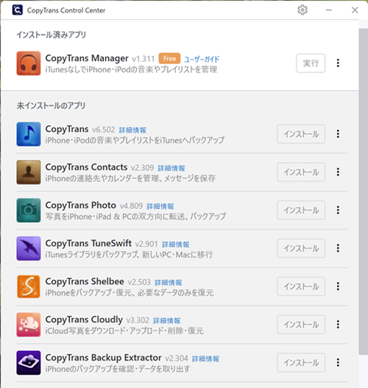Click the CopyTrans Shelbee title text
Screen dimensions: 368x388
[85, 282]
